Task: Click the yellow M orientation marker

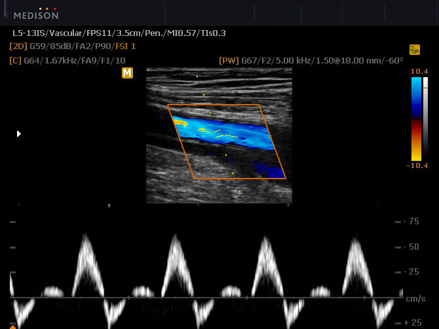Action: tap(127, 73)
